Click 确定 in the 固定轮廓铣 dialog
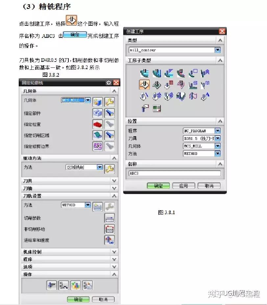Viewport: 267px width, 305px height. click(x=78, y=299)
